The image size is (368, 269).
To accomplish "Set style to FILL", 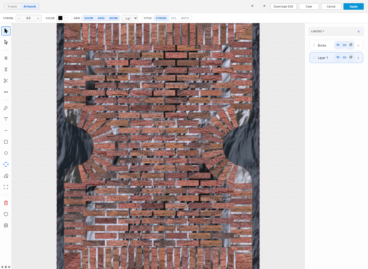I will 174,18.
